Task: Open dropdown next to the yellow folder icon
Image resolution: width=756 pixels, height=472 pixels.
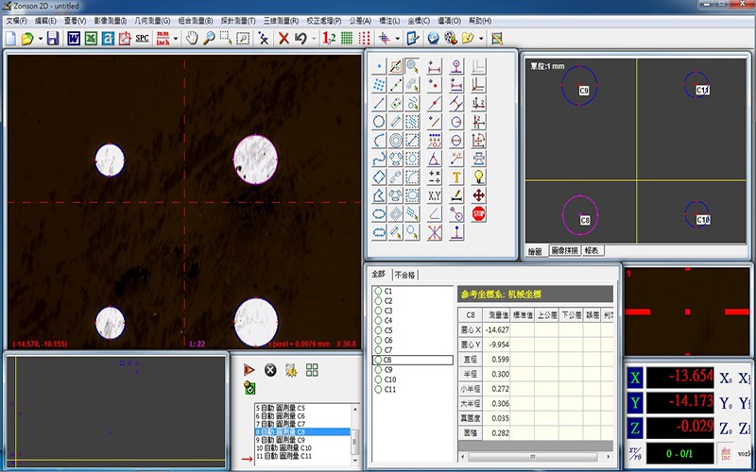Action: pyautogui.click(x=481, y=39)
